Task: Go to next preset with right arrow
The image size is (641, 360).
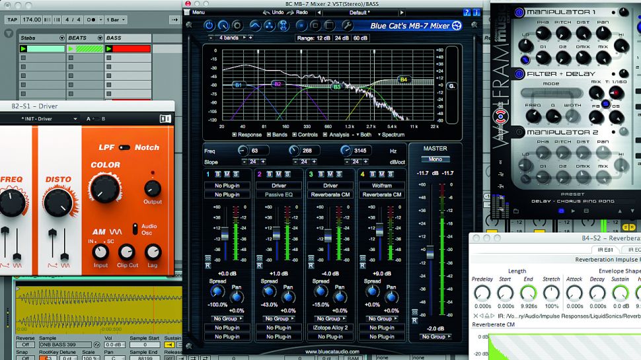Action: click(x=402, y=13)
